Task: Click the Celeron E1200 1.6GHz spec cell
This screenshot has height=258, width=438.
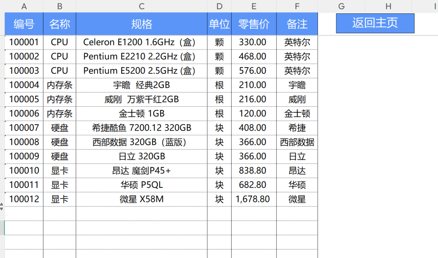Action: coord(142,43)
